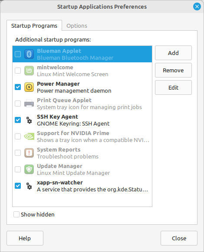The height and width of the screenshot is (252, 204).
Task: Enable the Blueman Applet checkbox
Action: click(x=18, y=54)
